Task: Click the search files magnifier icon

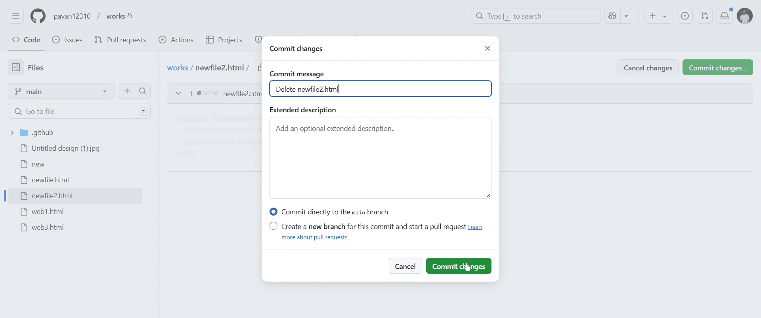Action: [x=143, y=91]
